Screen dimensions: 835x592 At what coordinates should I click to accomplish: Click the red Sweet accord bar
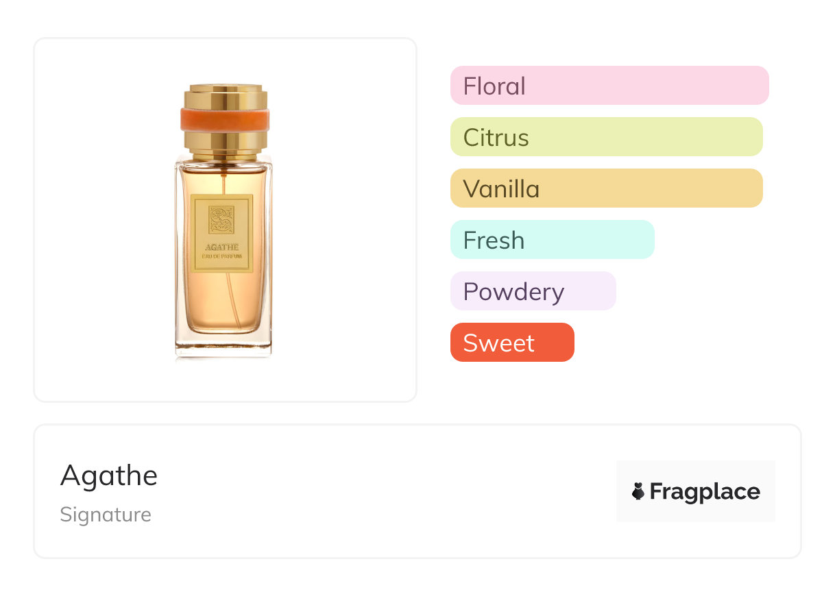click(511, 343)
